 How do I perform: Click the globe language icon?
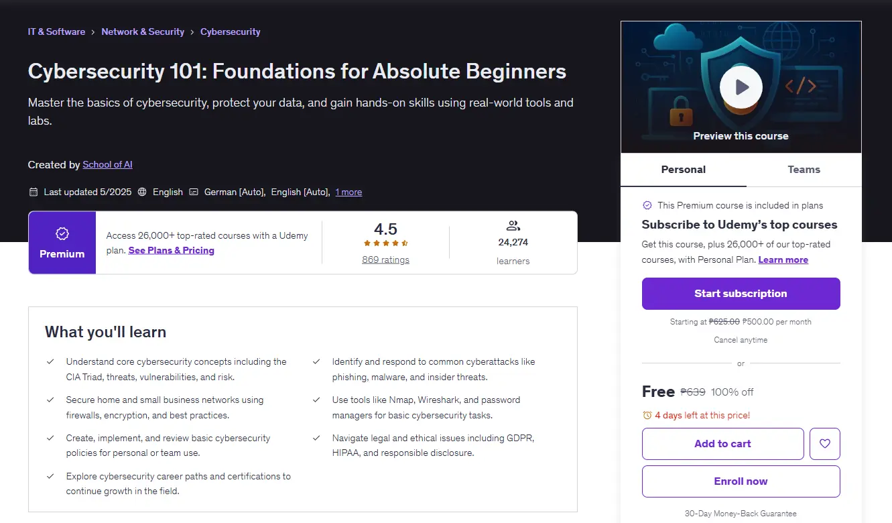[x=142, y=192]
